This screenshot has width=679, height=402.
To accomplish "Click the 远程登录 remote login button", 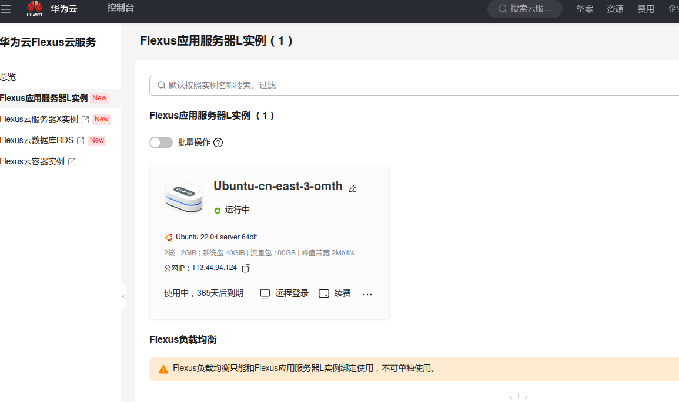I will [x=285, y=293].
